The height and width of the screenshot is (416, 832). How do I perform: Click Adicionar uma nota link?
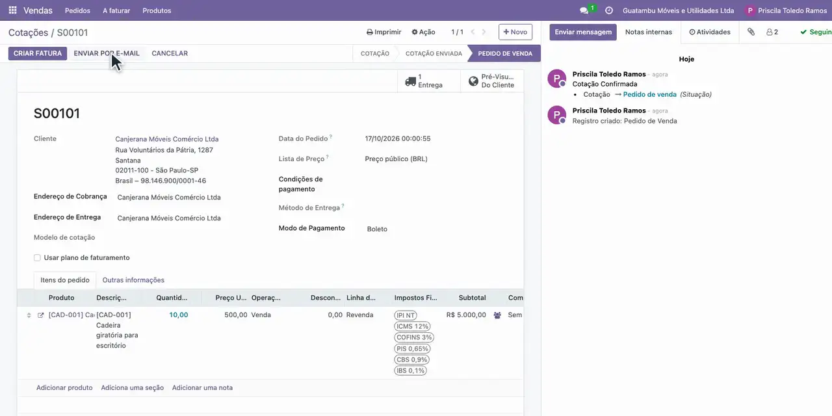tap(202, 388)
